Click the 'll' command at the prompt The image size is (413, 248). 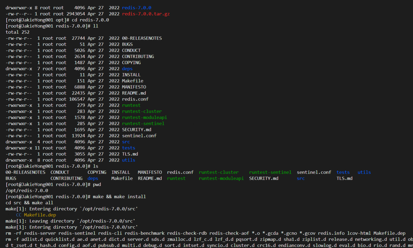tap(96, 26)
